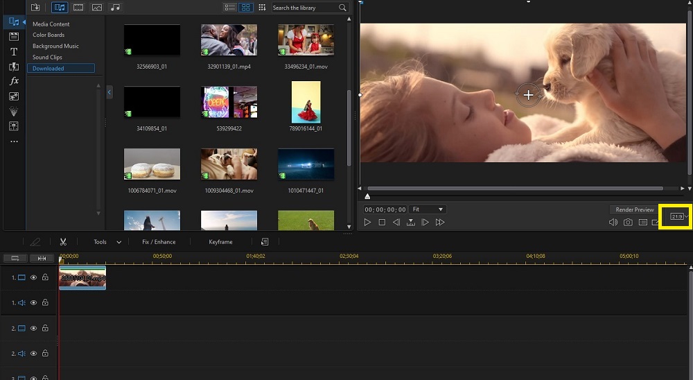This screenshot has height=380, width=693.
Task: Show only image files filter
Action: [x=97, y=8]
